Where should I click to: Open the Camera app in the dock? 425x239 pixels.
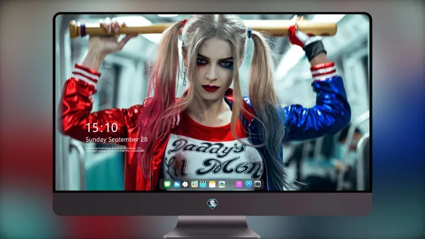pyautogui.click(x=258, y=184)
